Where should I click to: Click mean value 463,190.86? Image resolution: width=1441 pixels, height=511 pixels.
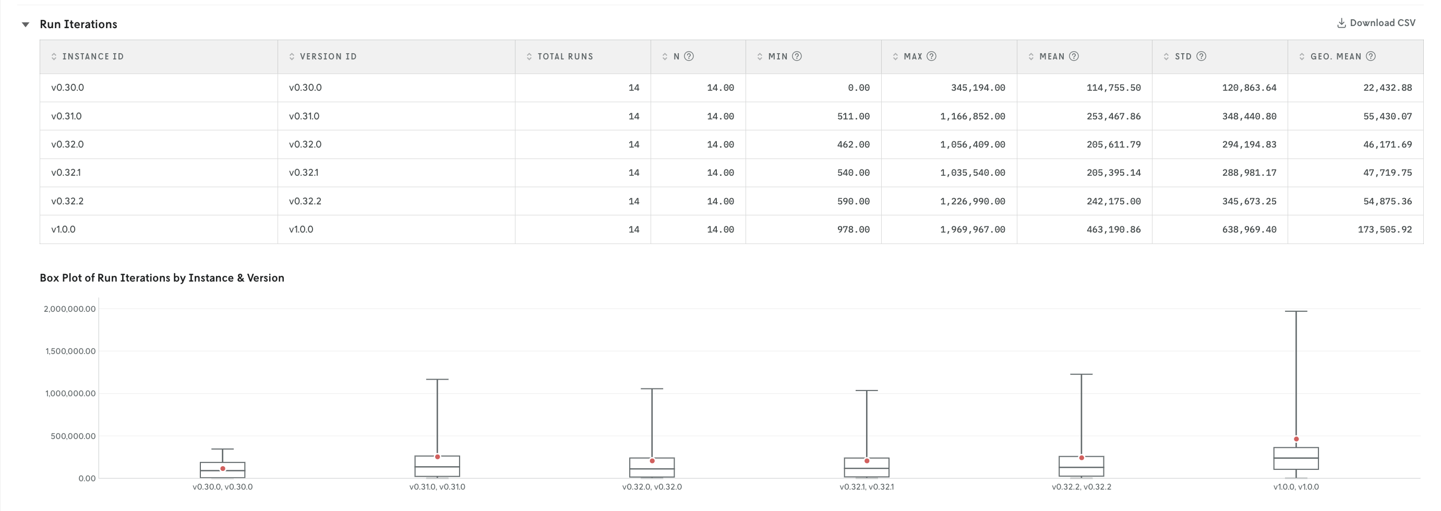1114,229
